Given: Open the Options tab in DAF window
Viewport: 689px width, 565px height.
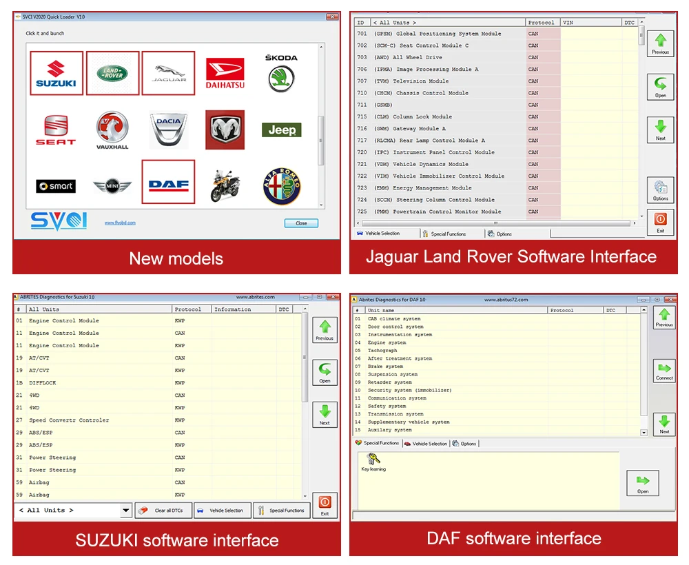Looking at the screenshot, I should pos(464,444).
